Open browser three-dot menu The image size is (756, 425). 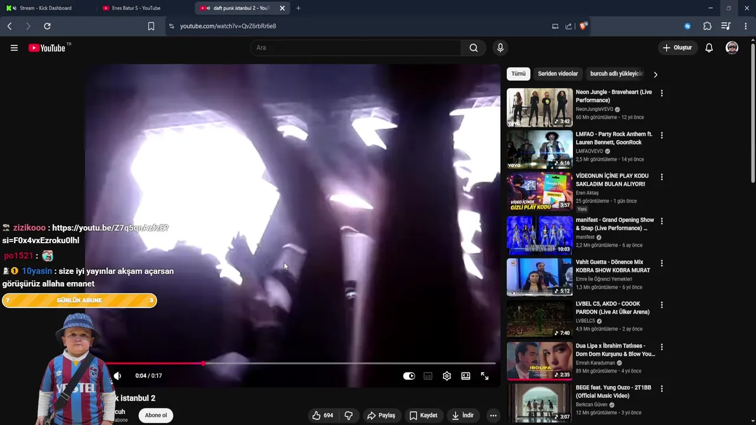point(745,26)
